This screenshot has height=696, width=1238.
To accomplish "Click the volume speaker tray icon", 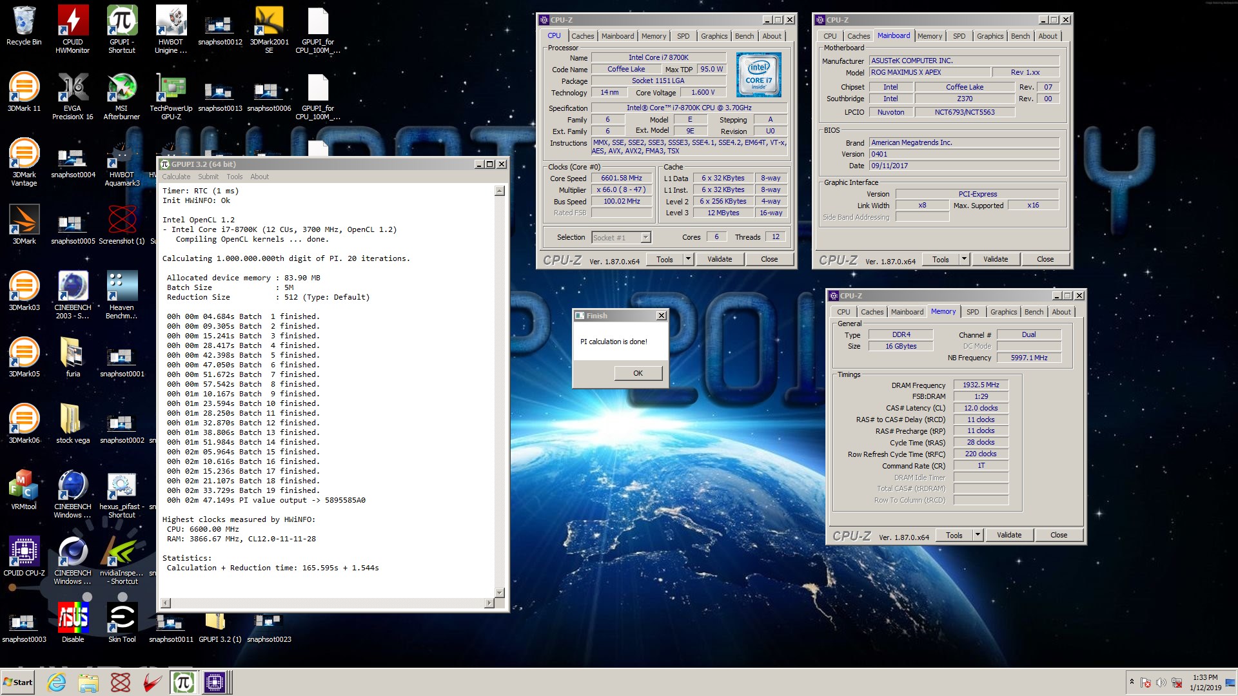I will point(1161,682).
